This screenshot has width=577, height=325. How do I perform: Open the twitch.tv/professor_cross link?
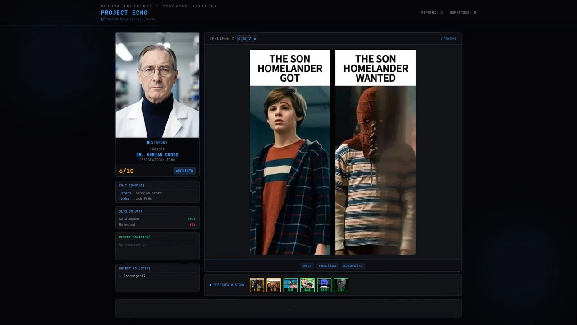click(130, 19)
